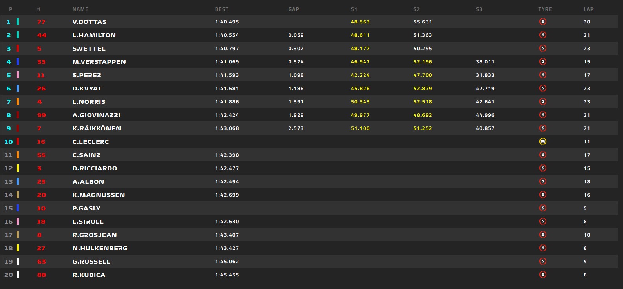Click the soft tyre icon for G.Russell
This screenshot has width=623, height=289.
543,261
